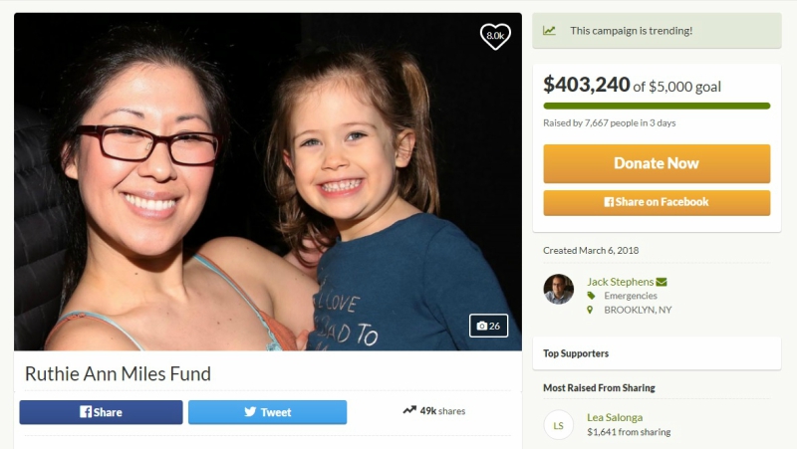
Task: Click Jack Stephens' profile photo
Action: click(x=559, y=290)
